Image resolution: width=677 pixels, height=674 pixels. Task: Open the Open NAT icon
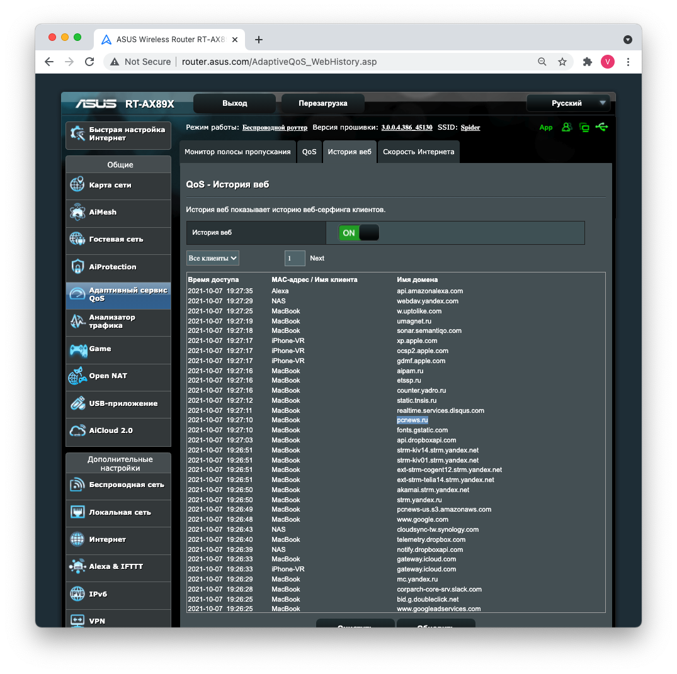click(77, 376)
